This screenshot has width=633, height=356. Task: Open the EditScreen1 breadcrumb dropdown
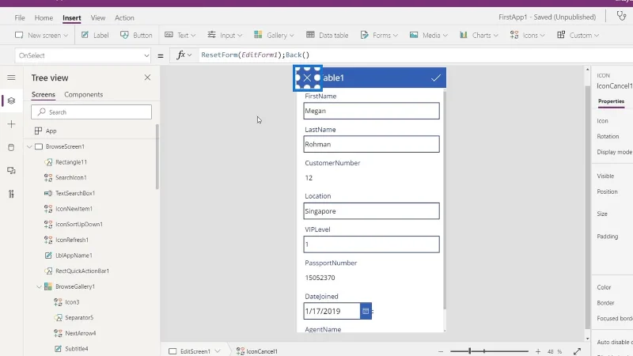(x=218, y=351)
